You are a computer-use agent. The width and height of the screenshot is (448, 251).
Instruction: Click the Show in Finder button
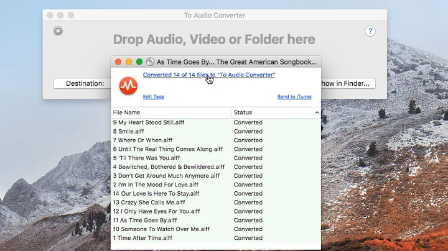tap(348, 83)
